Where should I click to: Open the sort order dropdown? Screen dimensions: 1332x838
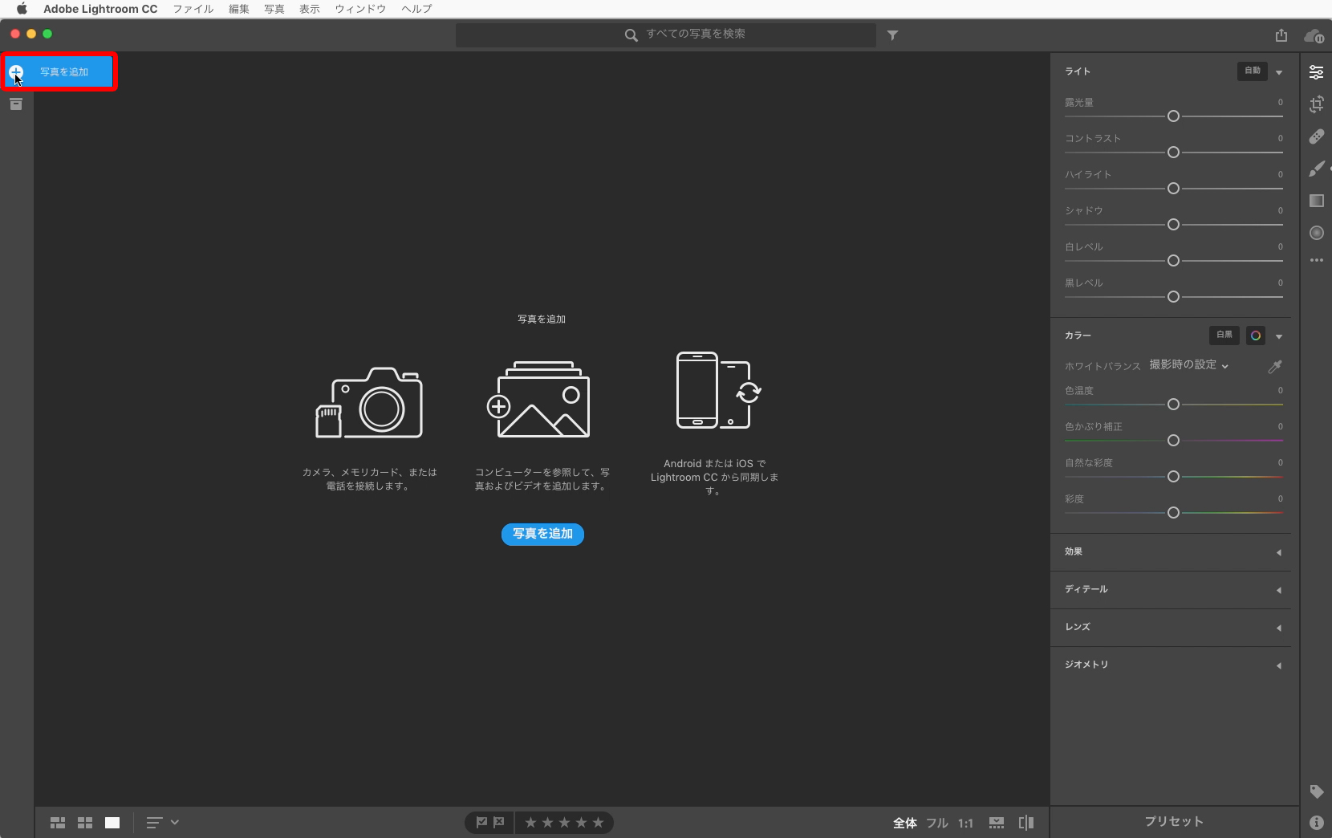coord(162,823)
